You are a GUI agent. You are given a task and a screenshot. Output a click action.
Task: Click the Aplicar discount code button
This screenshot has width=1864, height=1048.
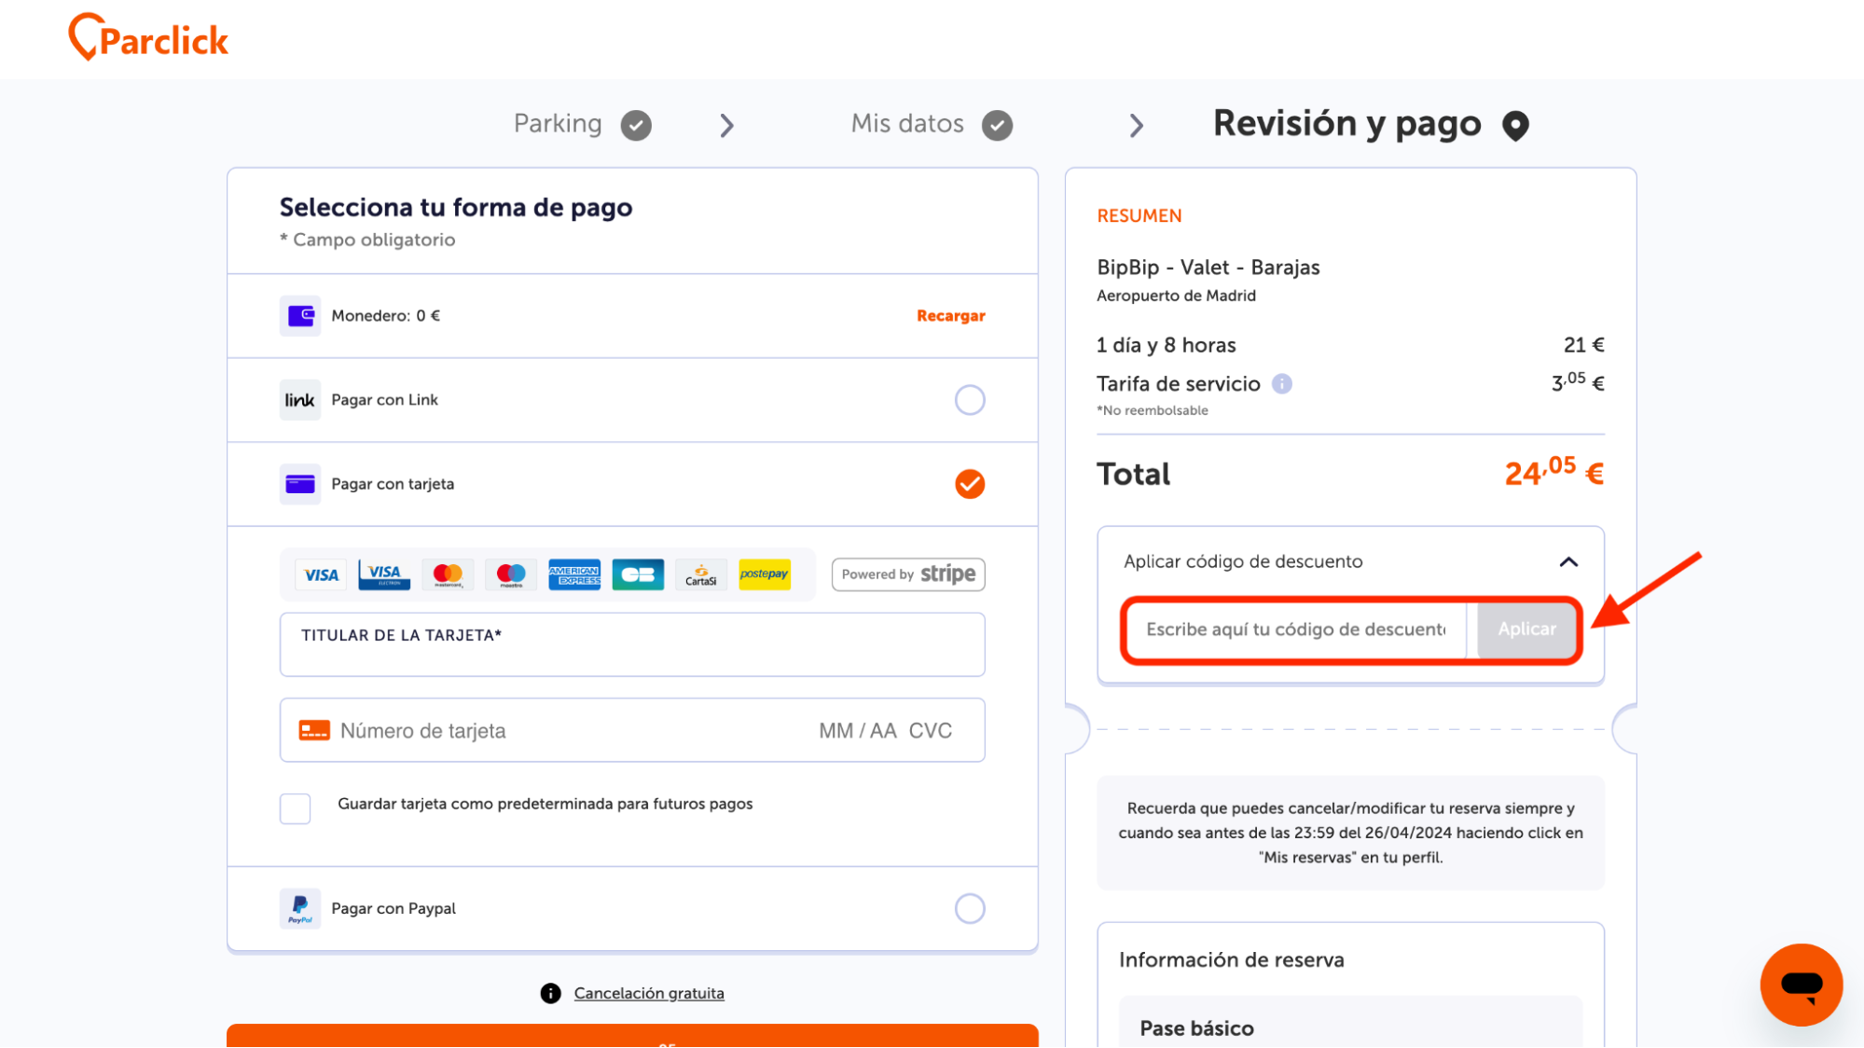[1526, 629]
